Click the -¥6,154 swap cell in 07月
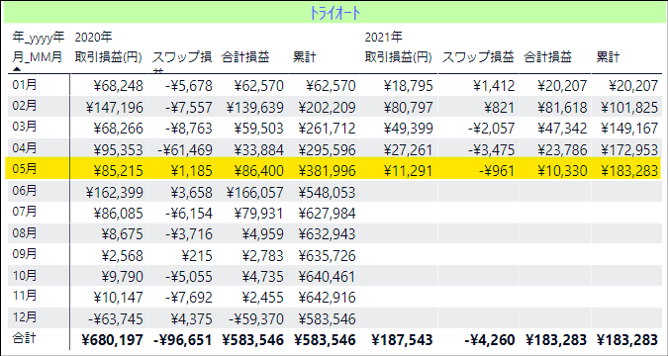 click(188, 213)
